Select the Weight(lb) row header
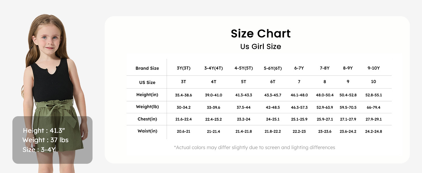The image size is (422, 173). click(x=147, y=107)
